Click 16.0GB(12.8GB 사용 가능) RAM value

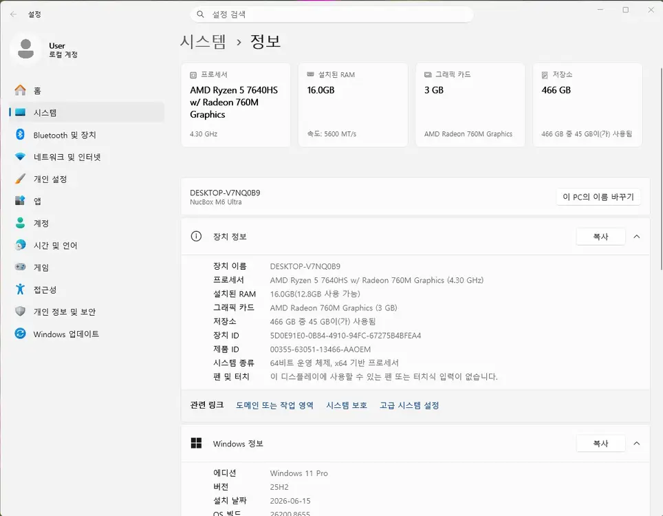point(315,294)
